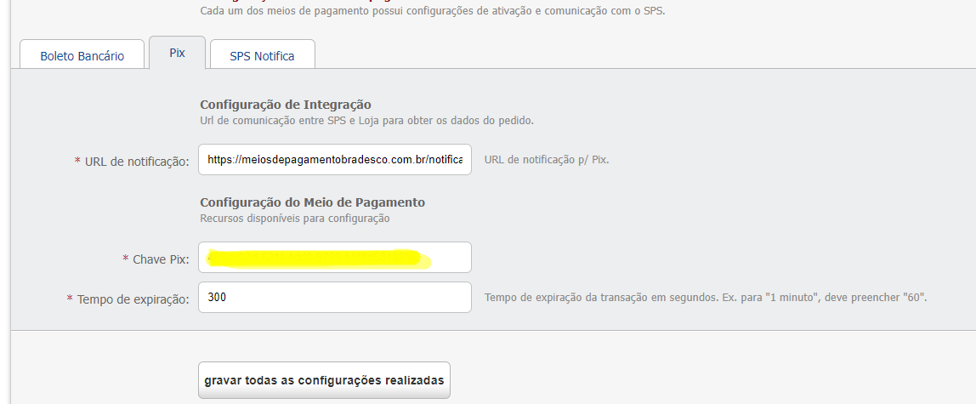Click the red asterisk beside Tempo de expiração

pyautogui.click(x=70, y=299)
